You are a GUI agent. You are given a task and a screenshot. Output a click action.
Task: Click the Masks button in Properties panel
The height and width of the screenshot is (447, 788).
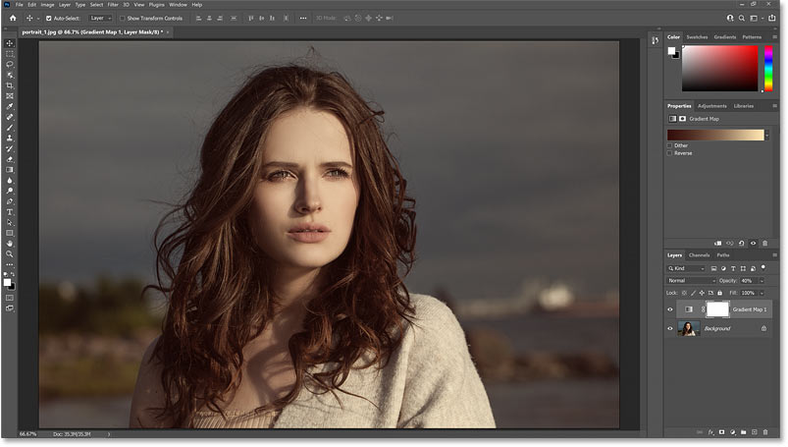coord(682,119)
